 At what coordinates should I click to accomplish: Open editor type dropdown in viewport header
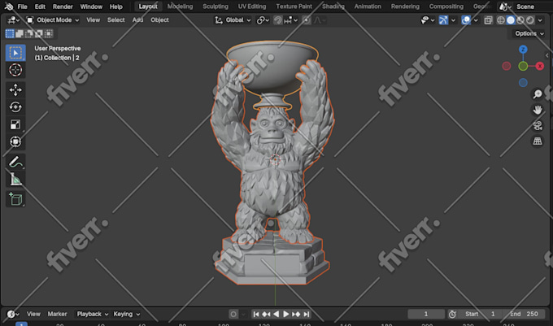pyautogui.click(x=14, y=20)
